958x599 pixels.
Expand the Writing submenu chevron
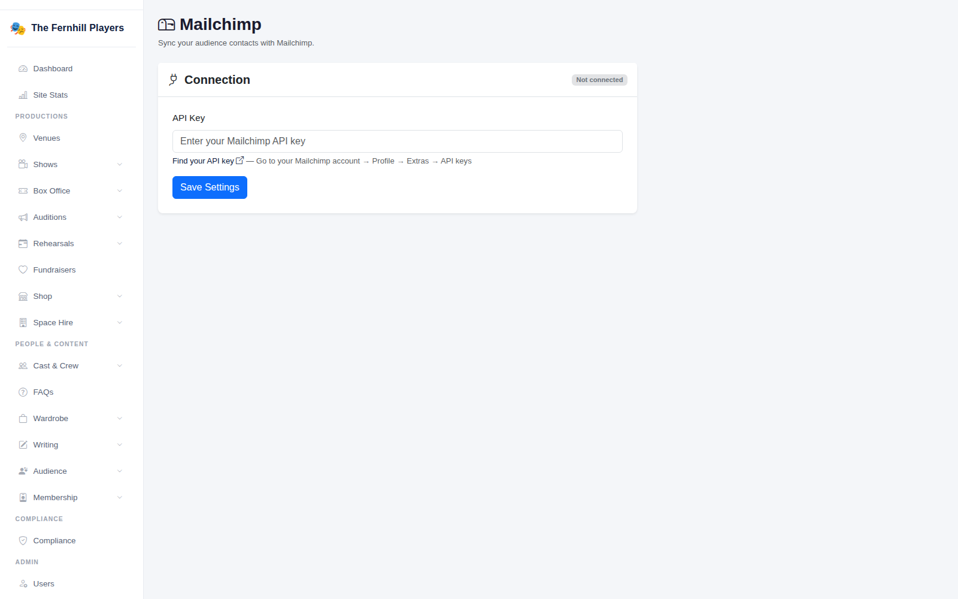click(120, 445)
